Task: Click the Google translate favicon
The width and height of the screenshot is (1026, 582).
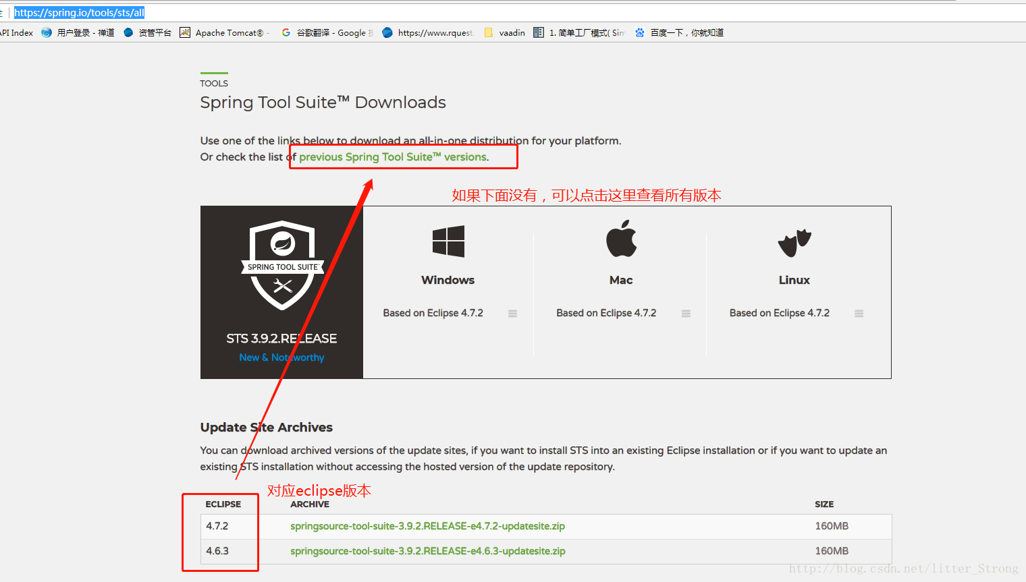Action: [286, 32]
